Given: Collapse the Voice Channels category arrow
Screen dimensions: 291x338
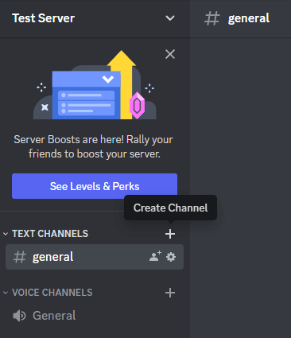Looking at the screenshot, I should (6, 293).
